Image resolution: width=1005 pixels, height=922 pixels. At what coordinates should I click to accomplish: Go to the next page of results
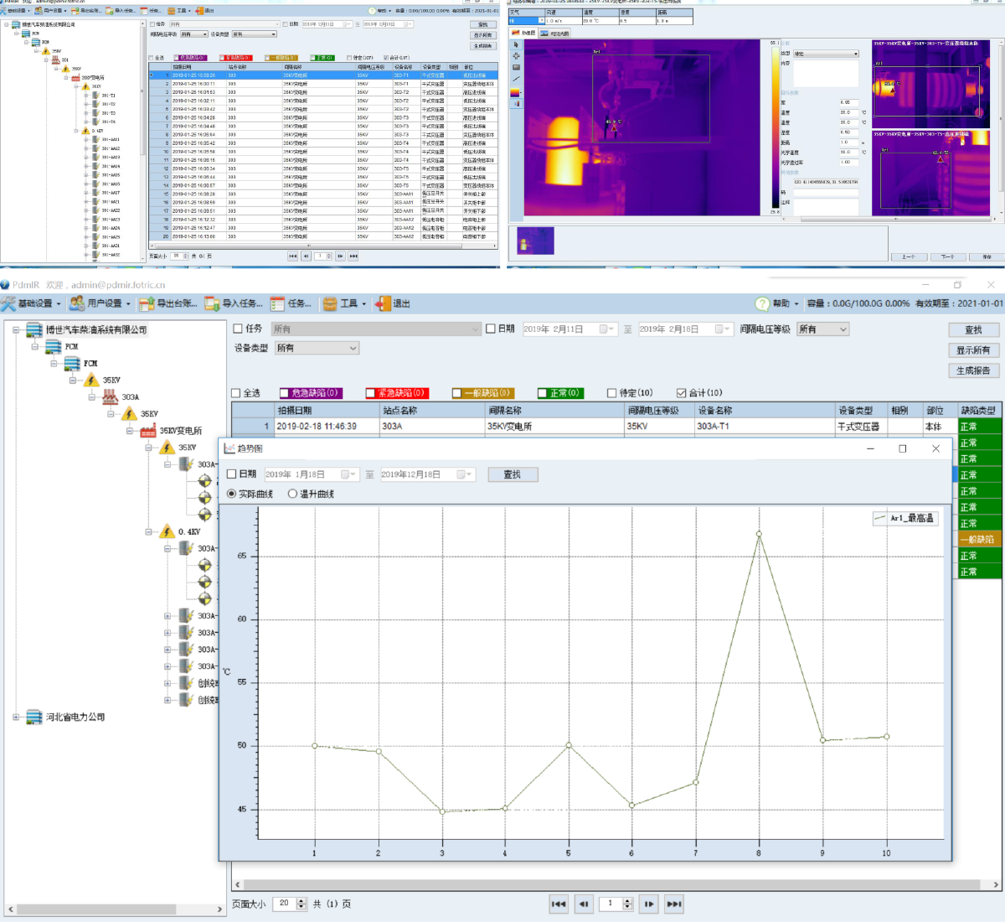tap(649, 904)
